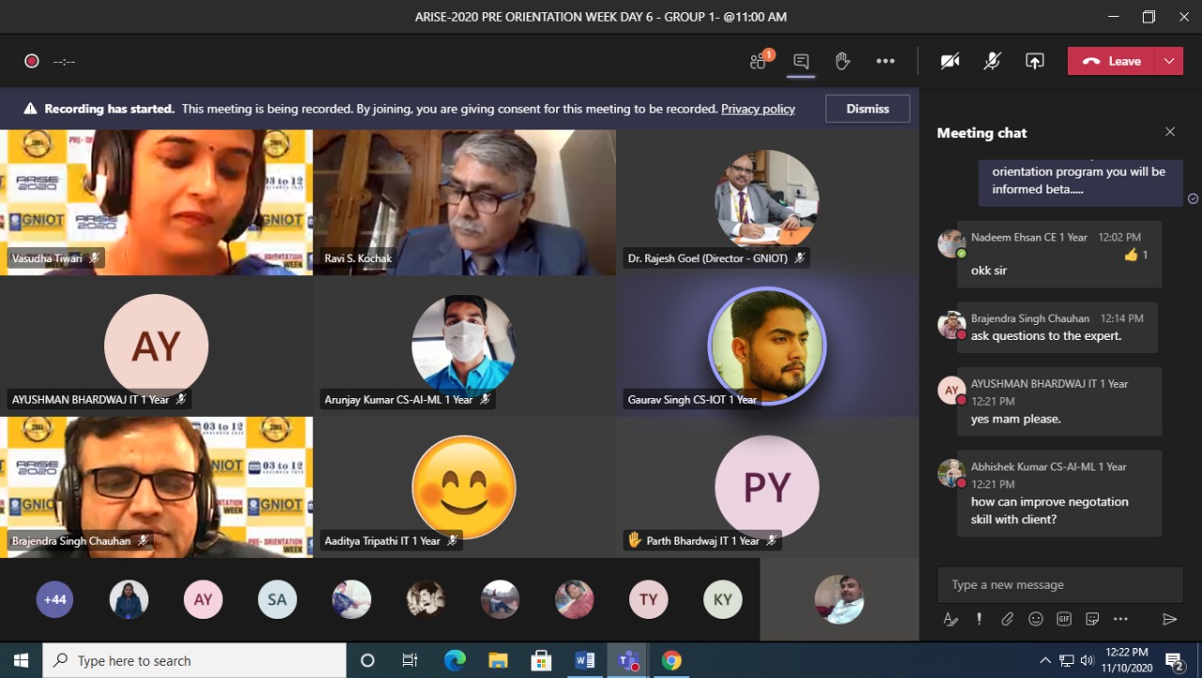Unmute the microphone

992,61
